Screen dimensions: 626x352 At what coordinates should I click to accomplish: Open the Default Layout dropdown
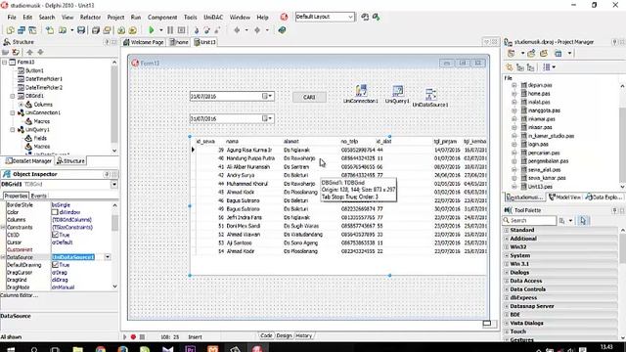pos(350,17)
